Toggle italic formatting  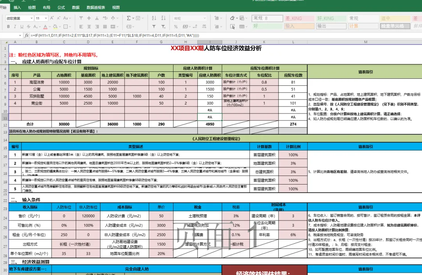(15, 27)
